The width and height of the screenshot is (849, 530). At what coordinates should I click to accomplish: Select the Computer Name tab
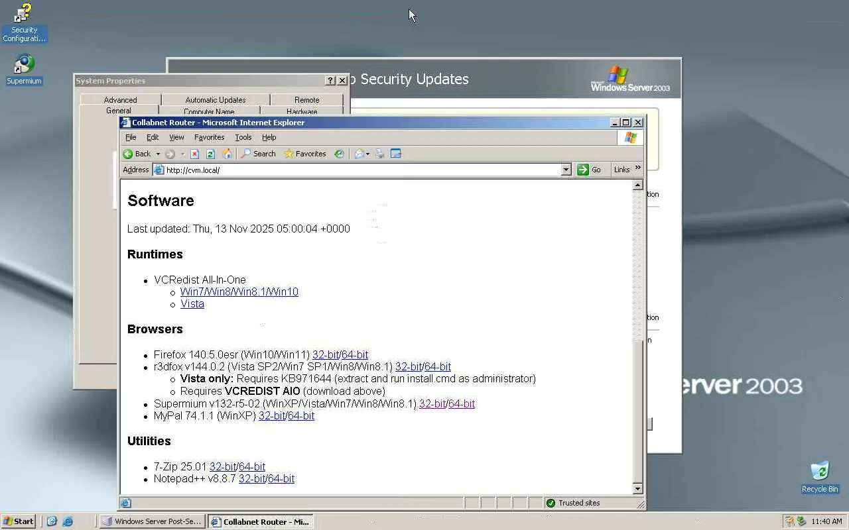tap(209, 111)
